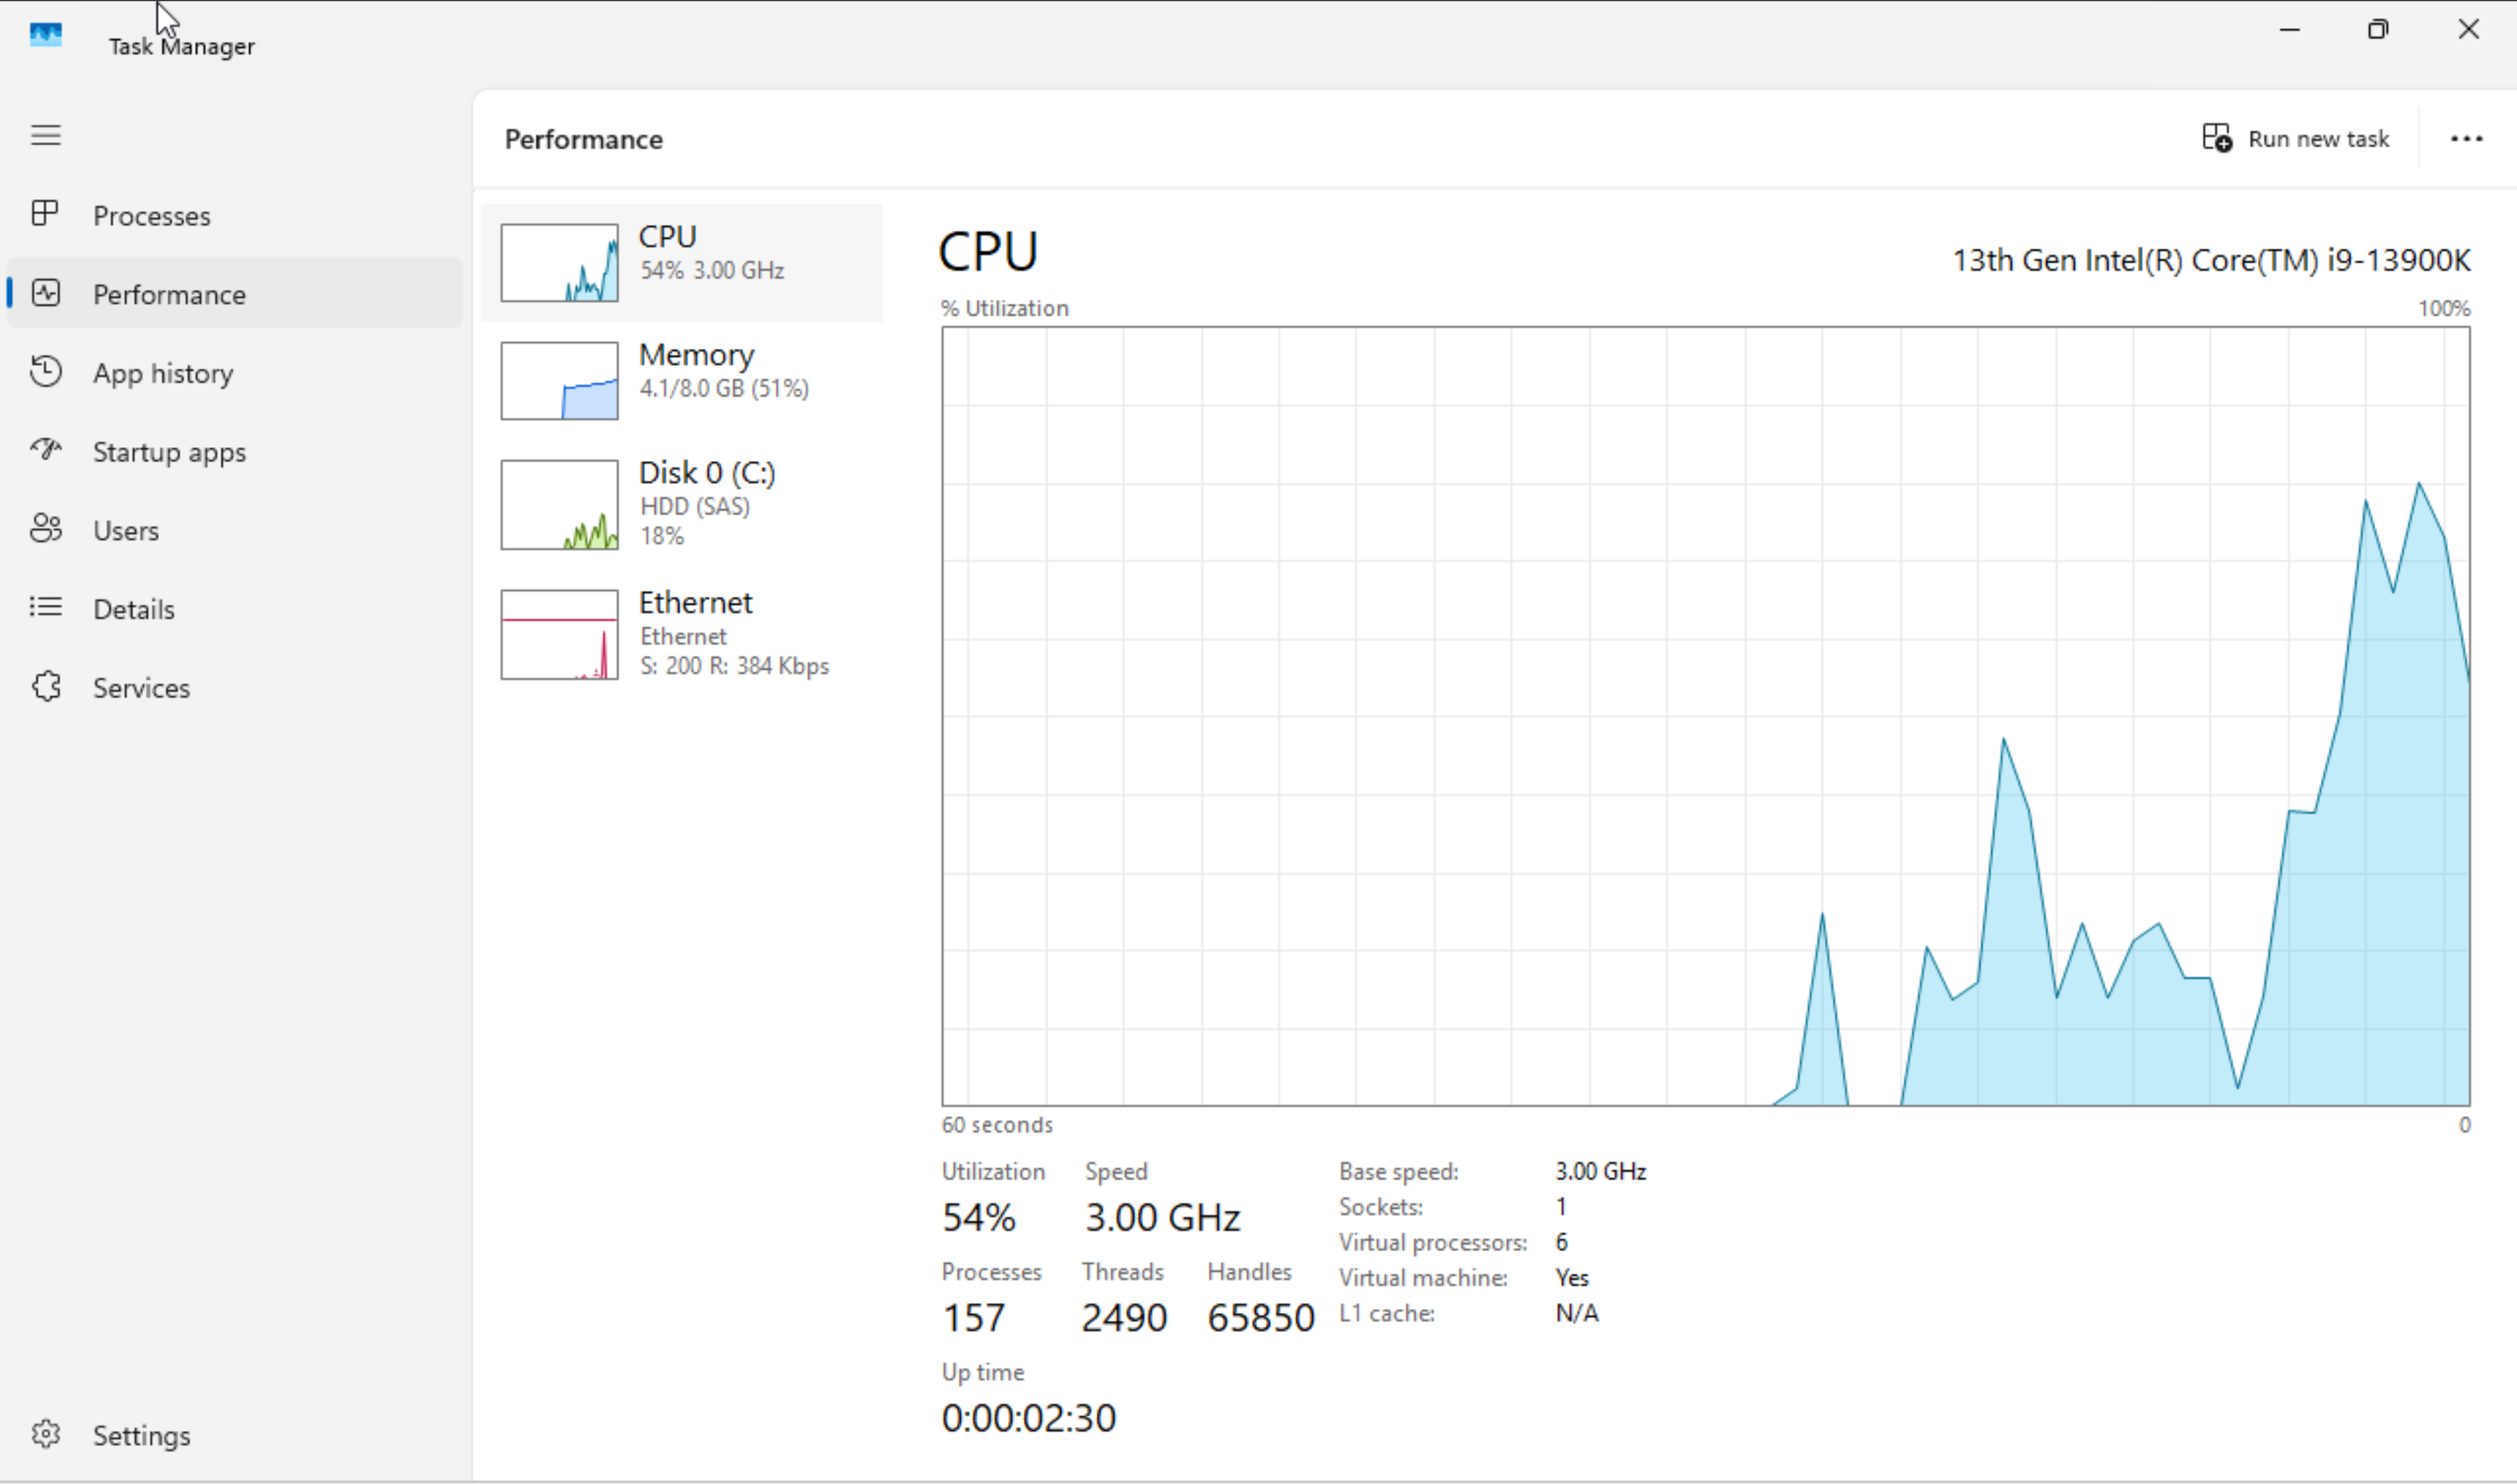Click the L1 cache N/A value
The image size is (2517, 1484).
(1577, 1313)
